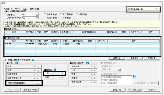Select dependent row with 長男 relation
The width and height of the screenshot is (164, 95).
click(82, 44)
